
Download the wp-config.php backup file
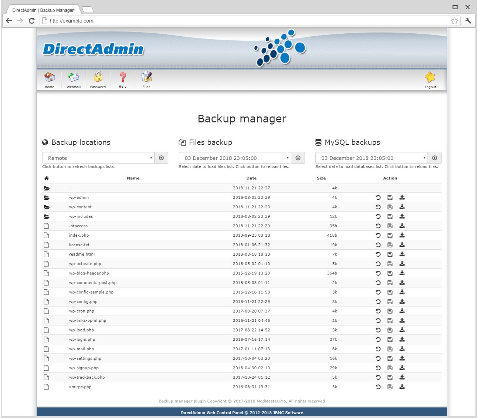coord(402,301)
